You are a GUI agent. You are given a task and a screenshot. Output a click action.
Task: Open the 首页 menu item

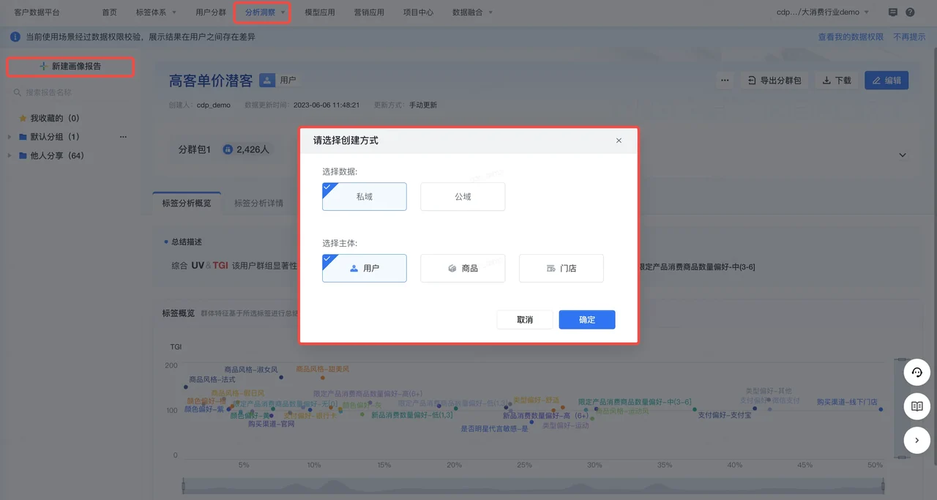coord(110,12)
